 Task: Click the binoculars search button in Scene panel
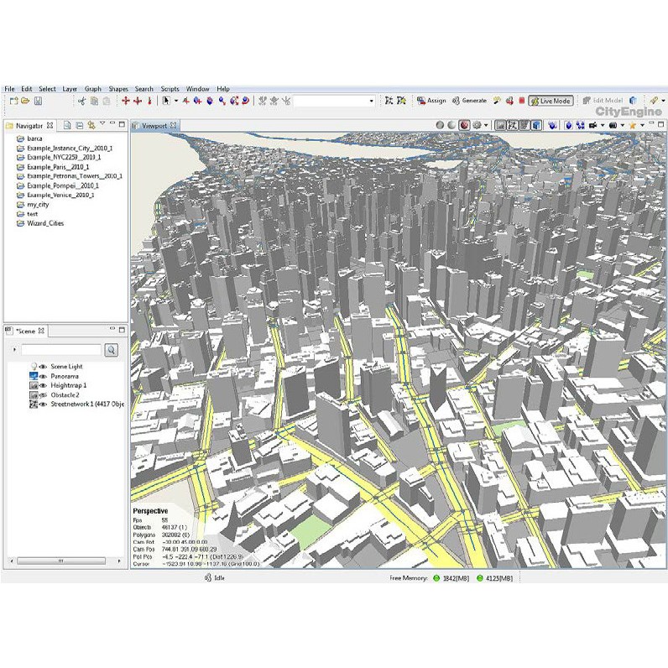(x=112, y=350)
